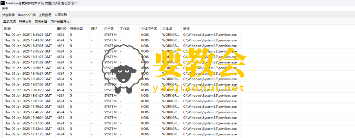Click SYSTEM username in the 18:43:25 row
Screen dimensions: 355x138
pyautogui.click(x=110, y=34)
